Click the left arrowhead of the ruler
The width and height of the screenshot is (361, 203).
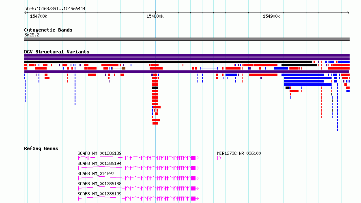[x=25, y=13]
